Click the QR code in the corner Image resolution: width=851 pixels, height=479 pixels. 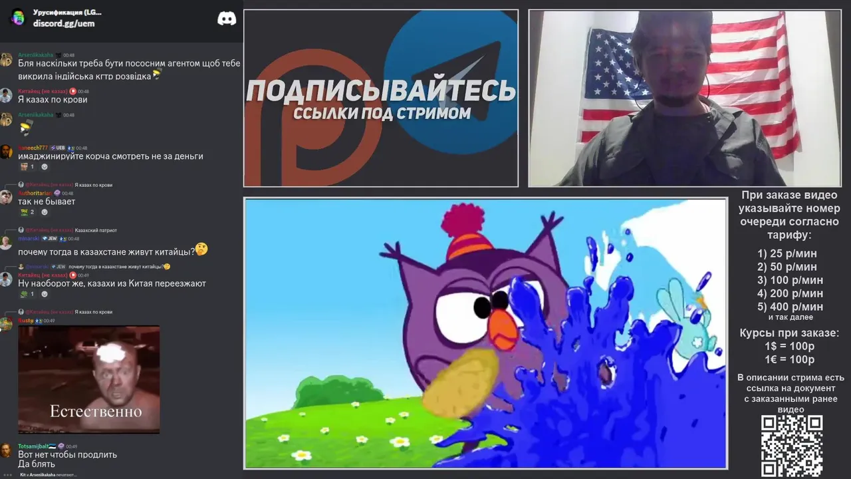coord(792,446)
